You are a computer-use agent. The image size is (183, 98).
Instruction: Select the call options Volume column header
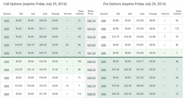pos(68,14)
